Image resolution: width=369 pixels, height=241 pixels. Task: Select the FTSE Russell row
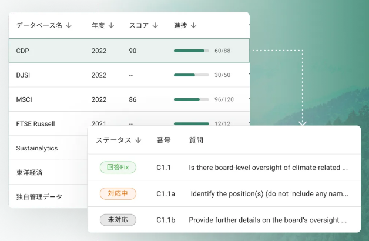click(x=129, y=123)
